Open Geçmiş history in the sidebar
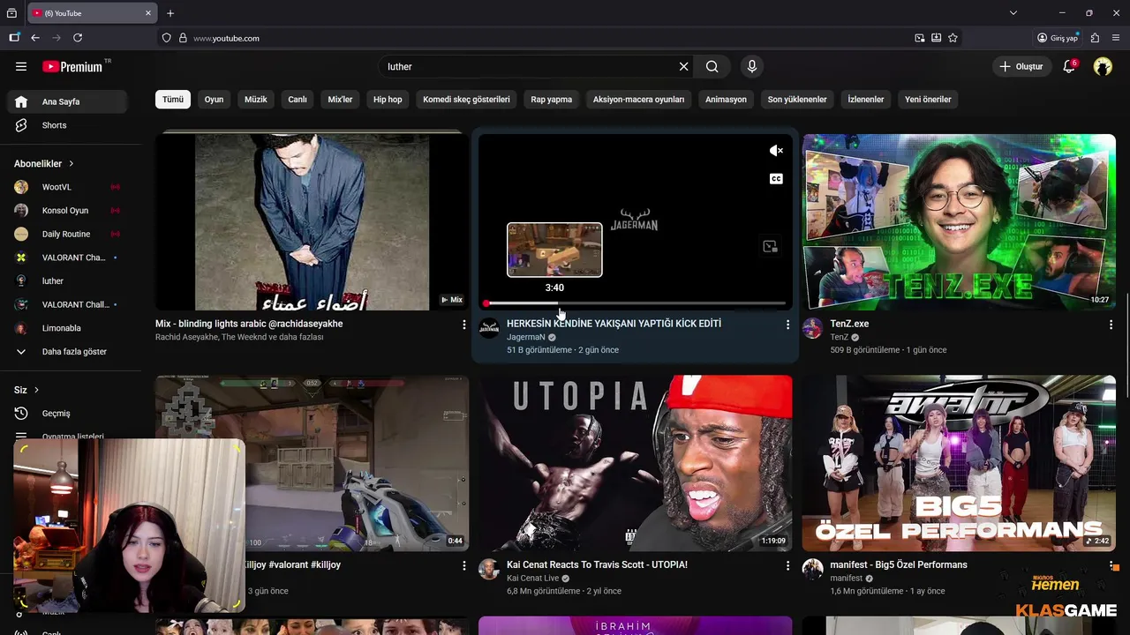Screen dimensions: 1130x635 pyautogui.click(x=67, y=413)
